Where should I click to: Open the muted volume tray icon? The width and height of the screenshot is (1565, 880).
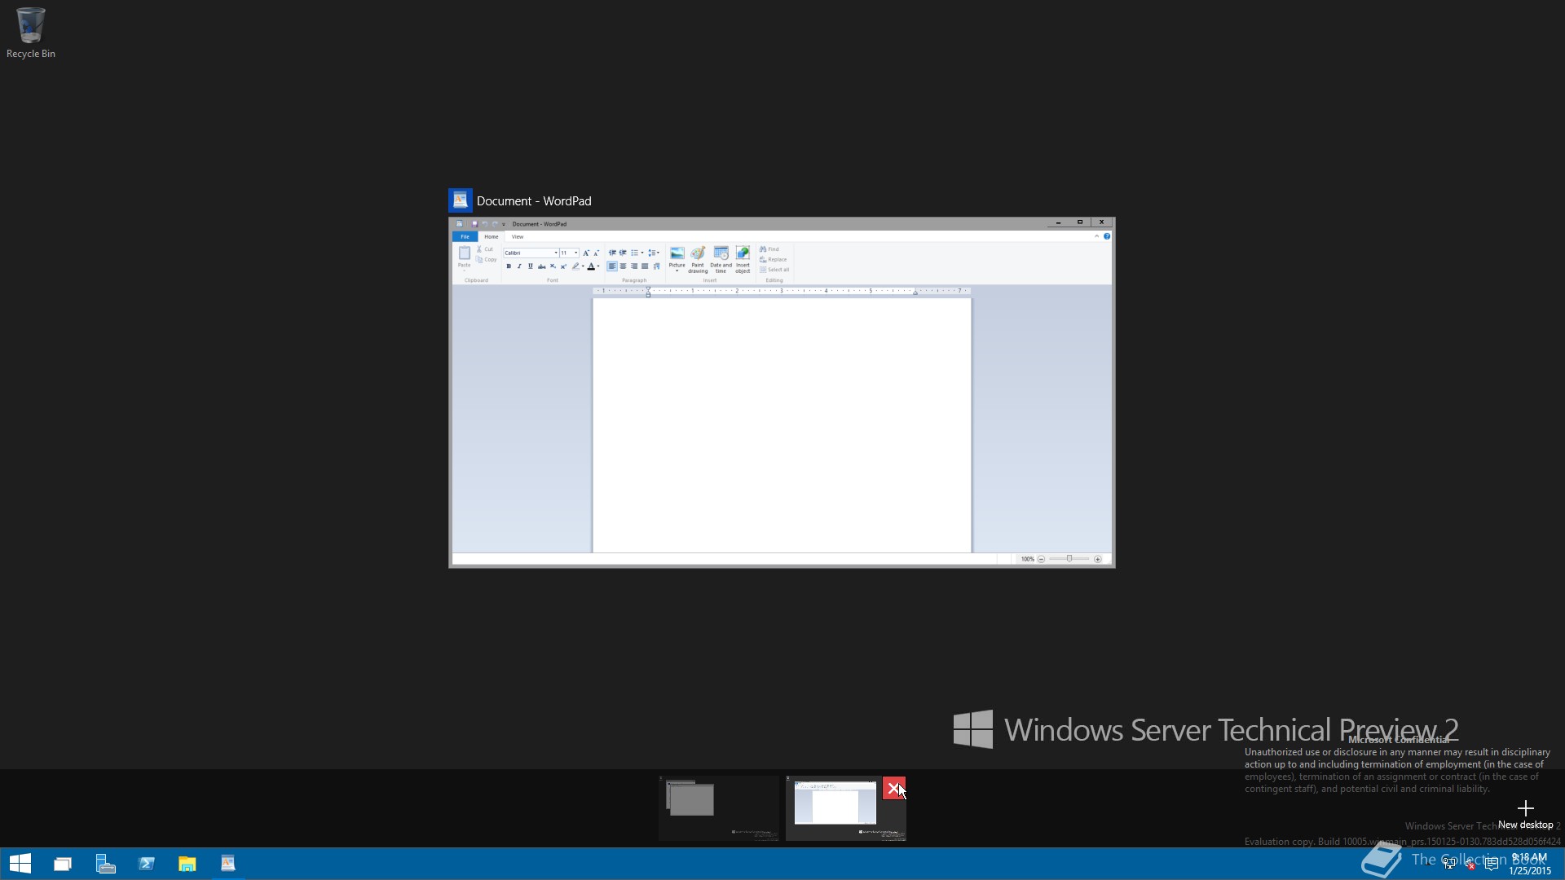pyautogui.click(x=1470, y=864)
